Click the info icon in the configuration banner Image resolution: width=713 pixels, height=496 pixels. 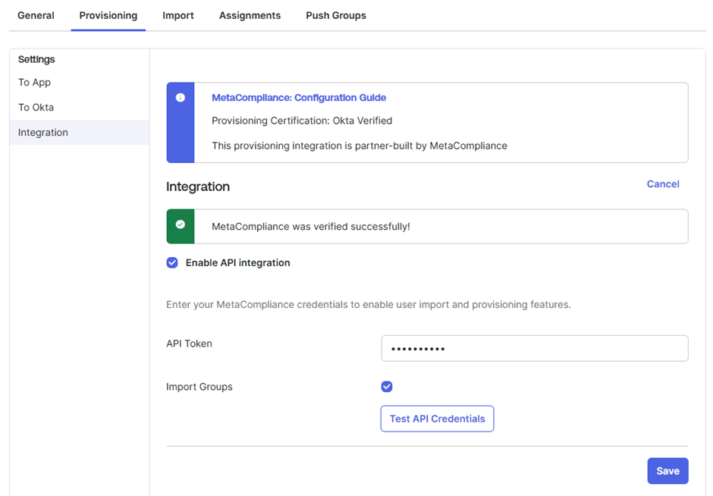coord(181,98)
